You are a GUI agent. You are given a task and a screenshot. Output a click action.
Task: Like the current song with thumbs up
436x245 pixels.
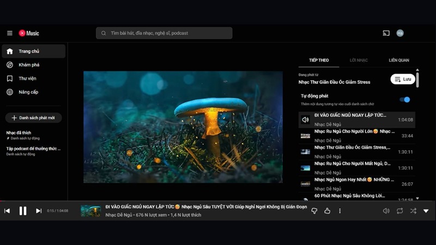tap(328, 211)
